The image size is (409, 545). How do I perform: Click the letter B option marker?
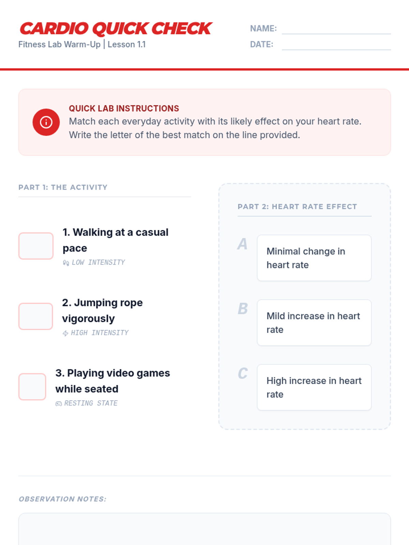point(243,309)
